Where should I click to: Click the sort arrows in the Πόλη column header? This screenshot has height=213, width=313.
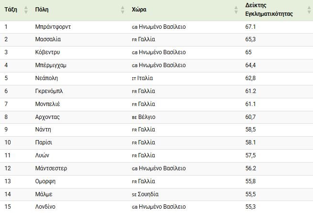click(x=123, y=10)
